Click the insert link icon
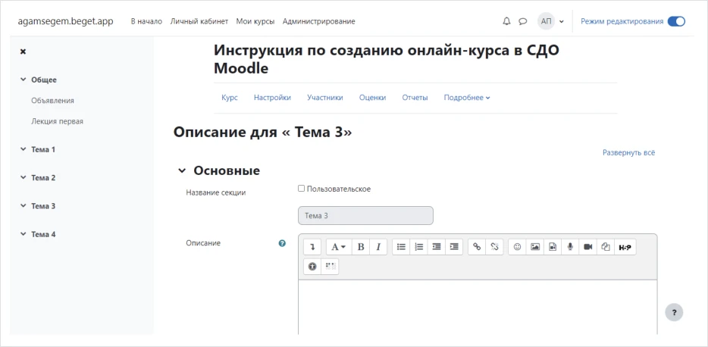 (x=477, y=247)
